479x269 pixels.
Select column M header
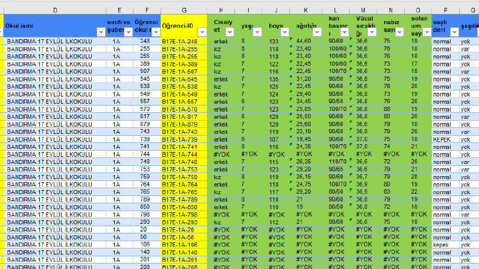(363, 10)
